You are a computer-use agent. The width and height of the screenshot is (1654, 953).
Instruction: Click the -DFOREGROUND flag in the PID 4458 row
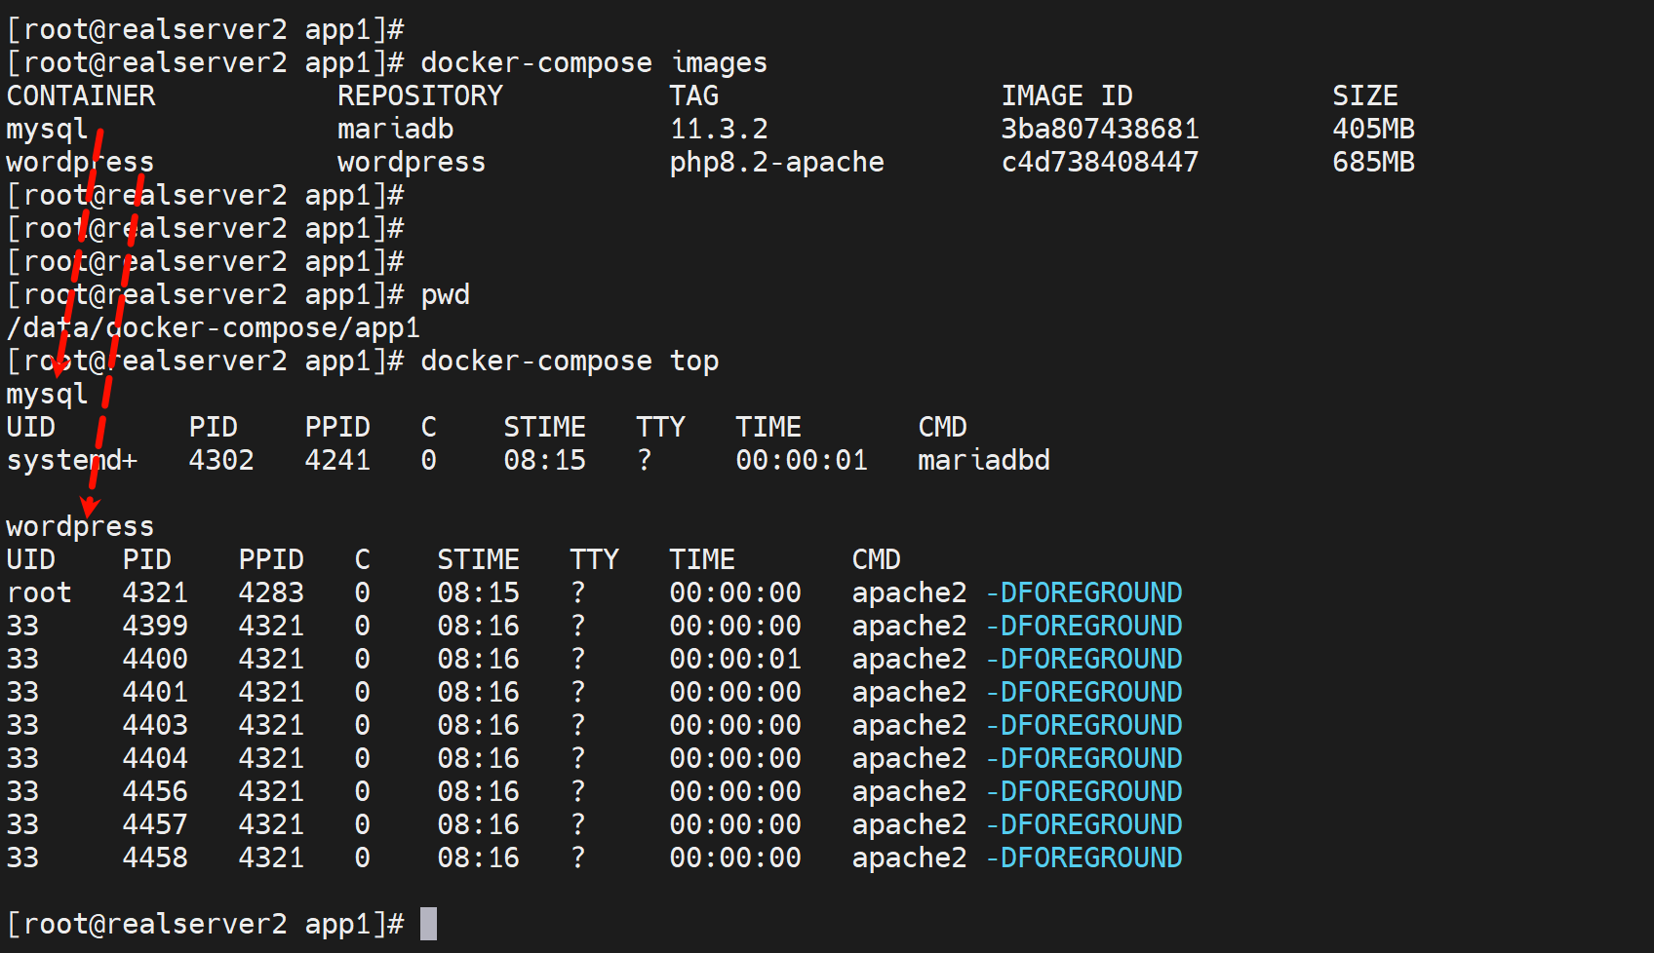(1083, 858)
